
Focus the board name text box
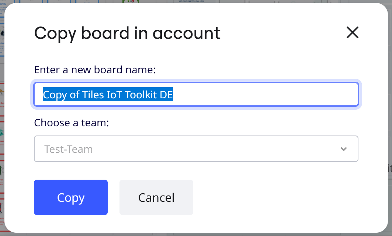(x=266, y=95)
